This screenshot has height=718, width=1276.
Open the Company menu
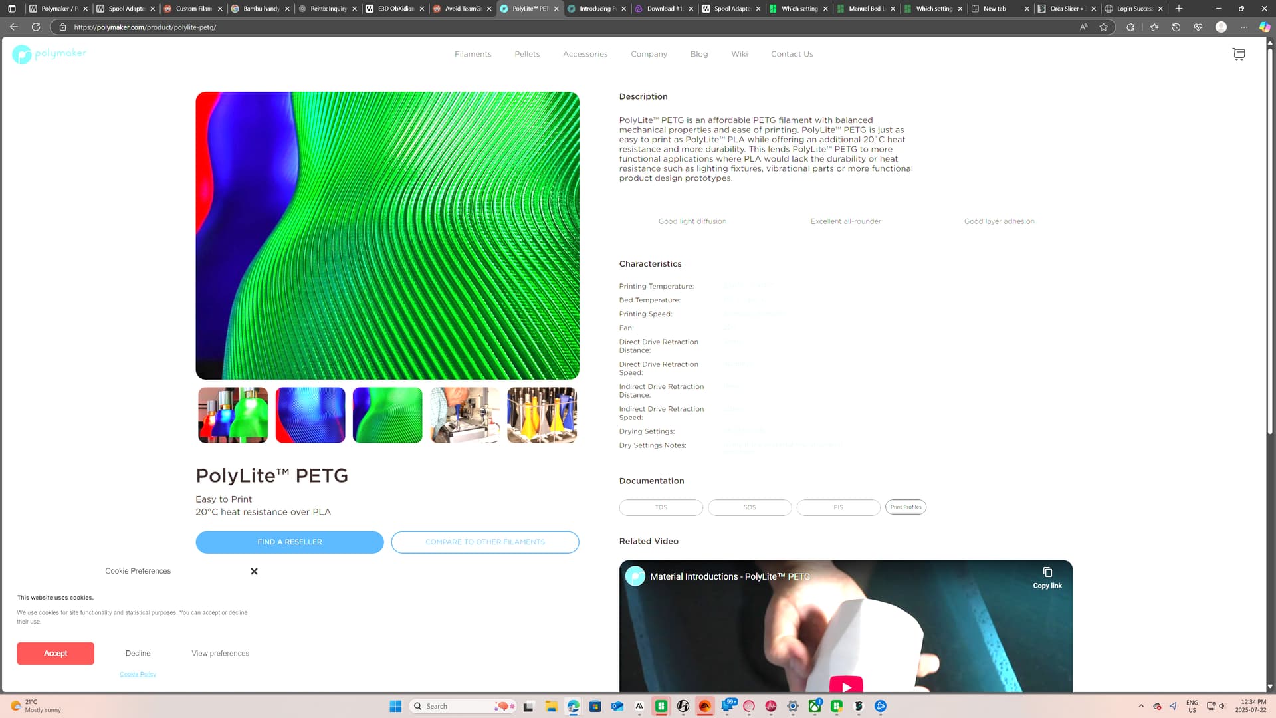pos(649,54)
